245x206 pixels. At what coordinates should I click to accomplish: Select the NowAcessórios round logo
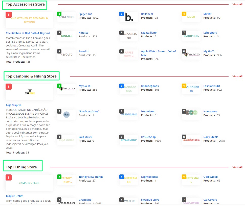66,114
